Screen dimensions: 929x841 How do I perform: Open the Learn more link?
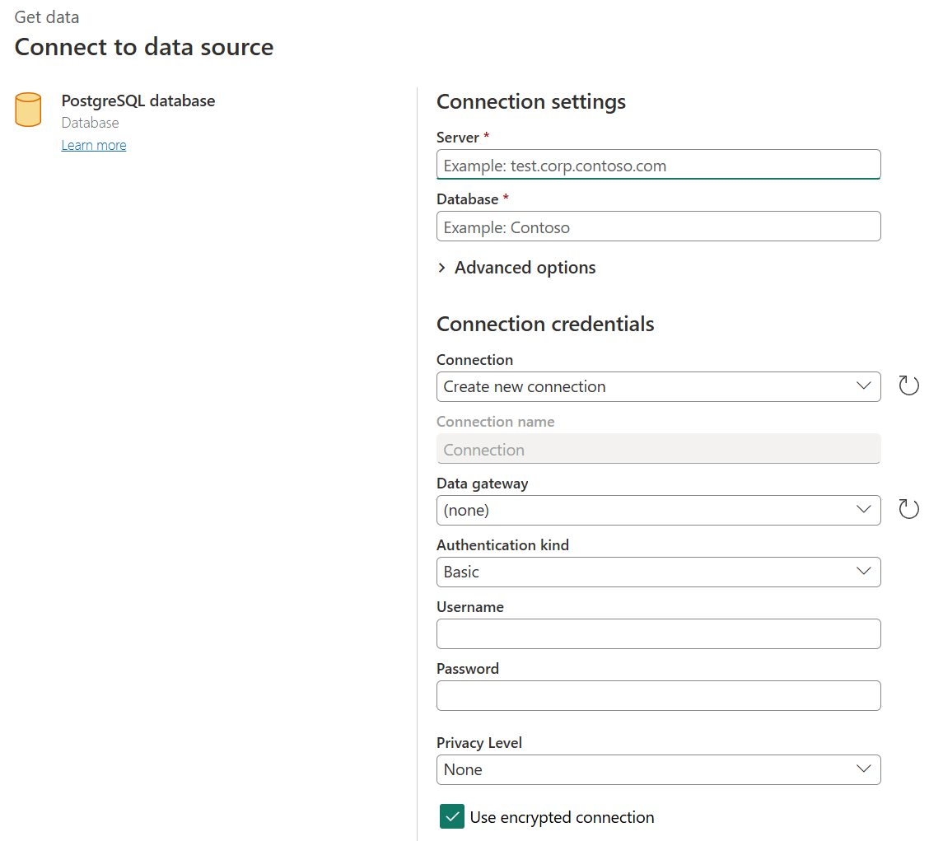[93, 145]
